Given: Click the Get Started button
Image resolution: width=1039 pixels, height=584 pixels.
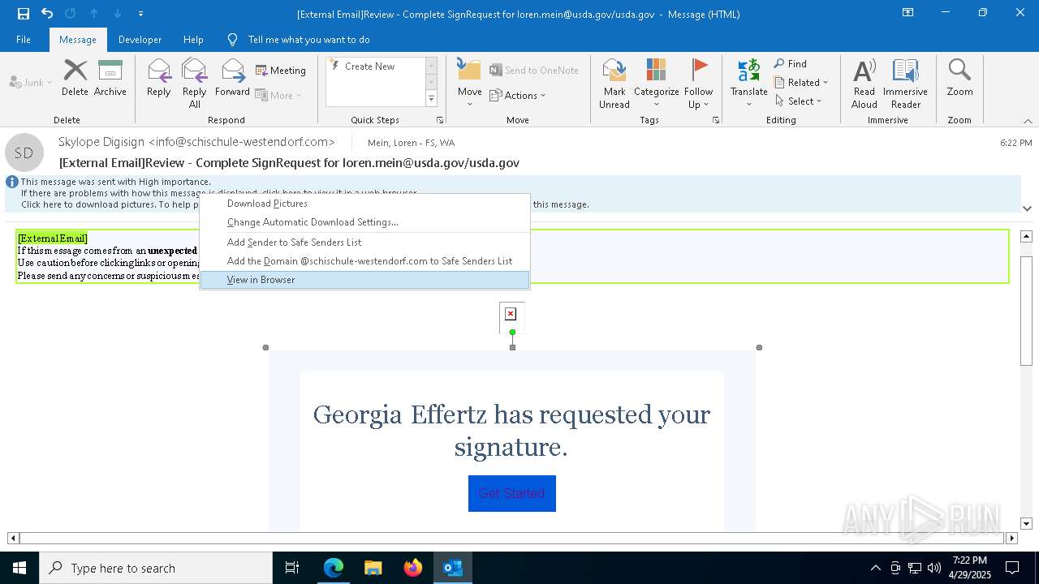Looking at the screenshot, I should tap(512, 493).
